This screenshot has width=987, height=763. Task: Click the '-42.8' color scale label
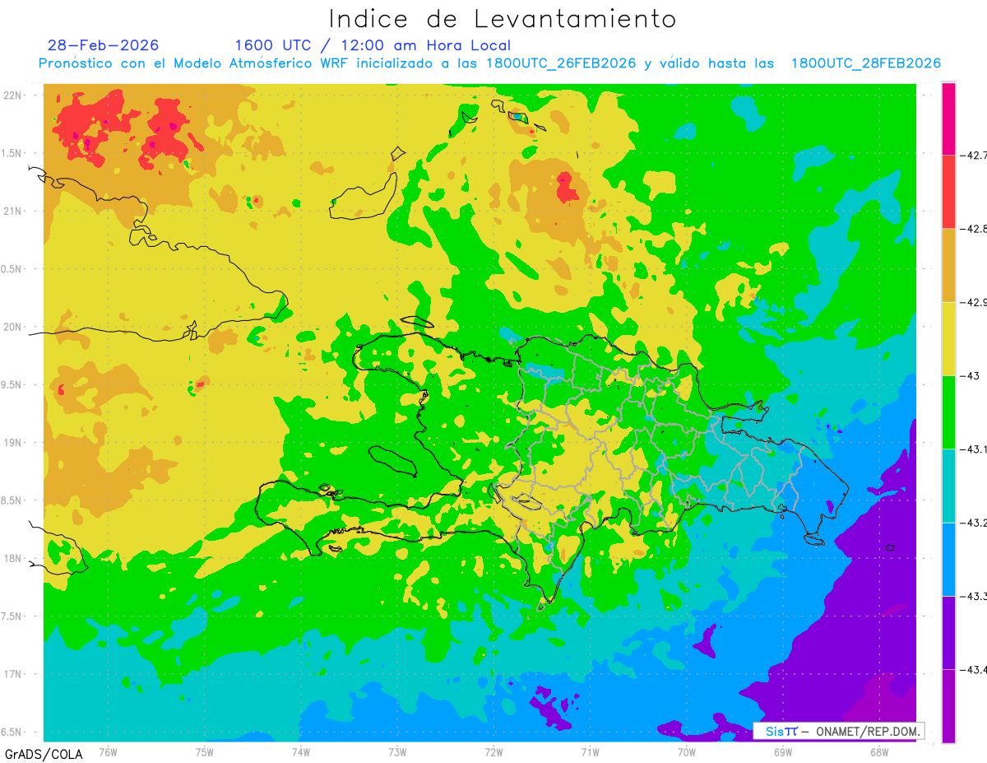(973, 228)
